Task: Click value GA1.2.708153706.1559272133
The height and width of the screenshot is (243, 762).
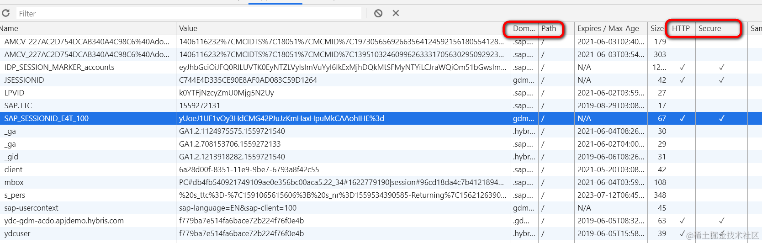Action: click(230, 144)
